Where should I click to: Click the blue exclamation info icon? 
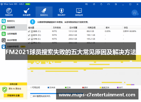point(32,22)
